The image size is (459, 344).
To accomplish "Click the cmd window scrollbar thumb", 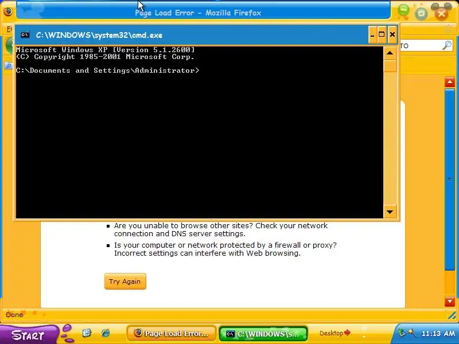I will [390, 66].
